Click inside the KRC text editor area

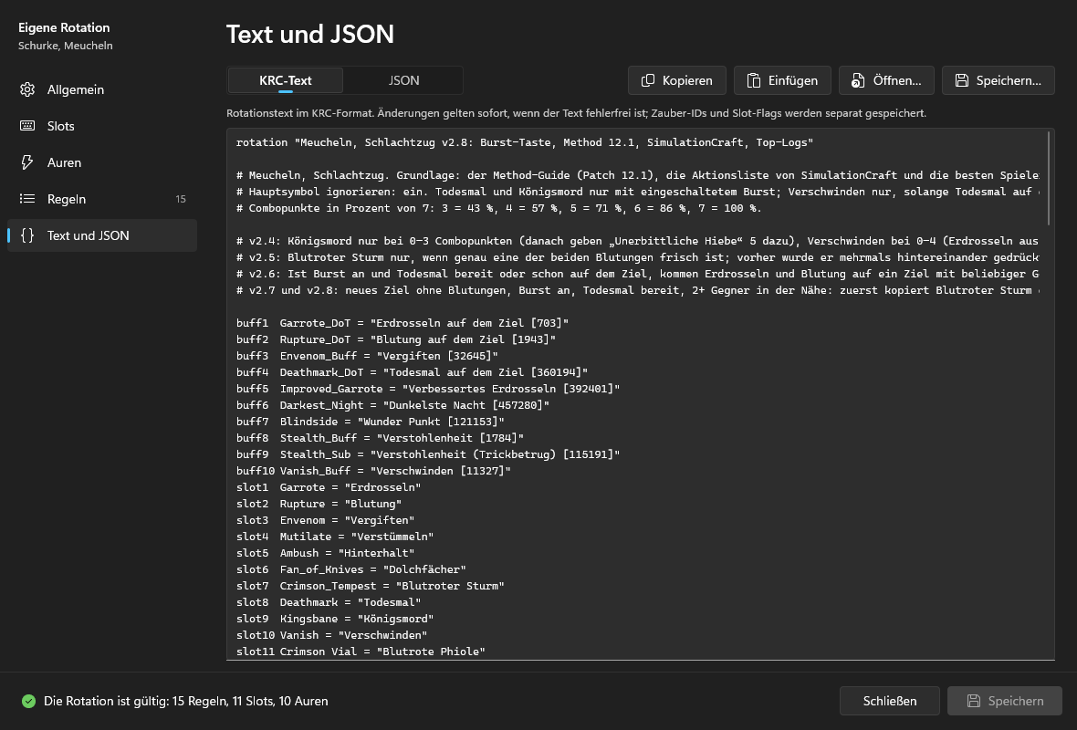(640, 394)
